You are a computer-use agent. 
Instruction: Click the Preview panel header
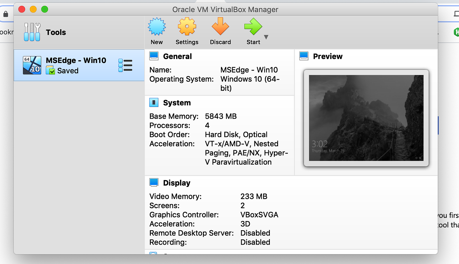point(328,56)
